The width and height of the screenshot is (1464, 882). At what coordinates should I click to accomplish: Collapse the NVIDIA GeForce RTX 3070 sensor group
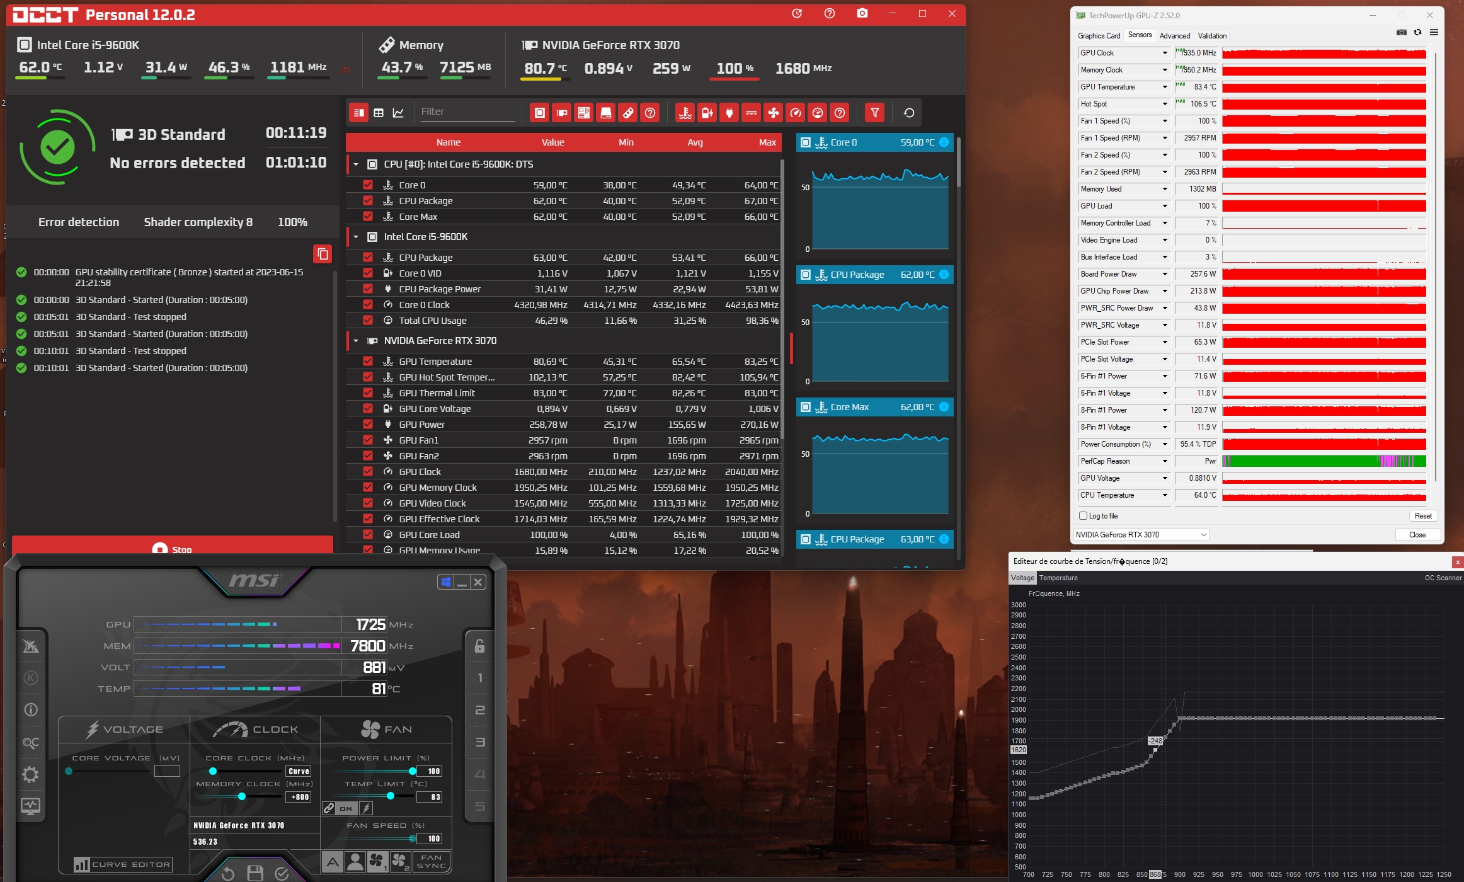click(x=356, y=341)
